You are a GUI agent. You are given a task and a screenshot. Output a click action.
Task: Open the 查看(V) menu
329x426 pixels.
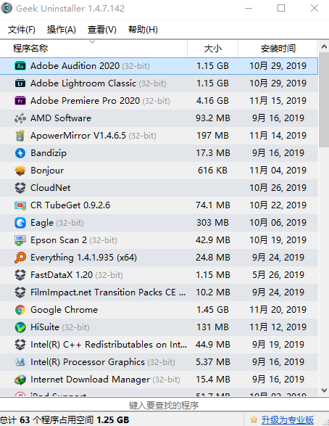tap(102, 29)
